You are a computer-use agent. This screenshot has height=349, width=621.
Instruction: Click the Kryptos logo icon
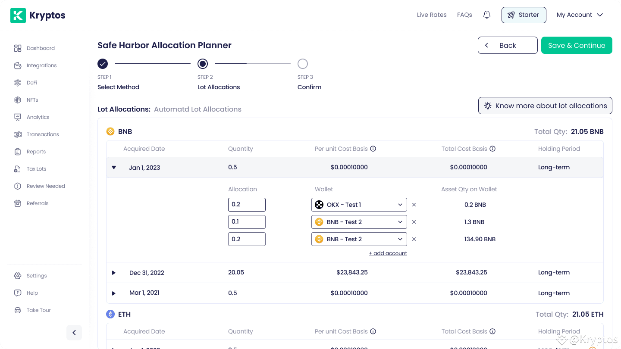coord(18,16)
